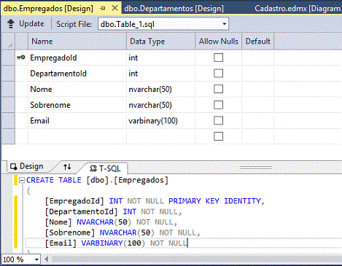The image size is (342, 266).
Task: Click the primary key icon beside EmpregadoId
Action: (x=21, y=58)
